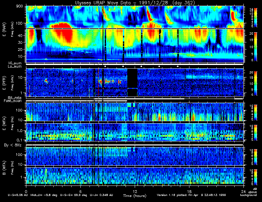262x202 pixels.
Task: Click the hour 6 tick label on the time axis
Action: (80, 191)
